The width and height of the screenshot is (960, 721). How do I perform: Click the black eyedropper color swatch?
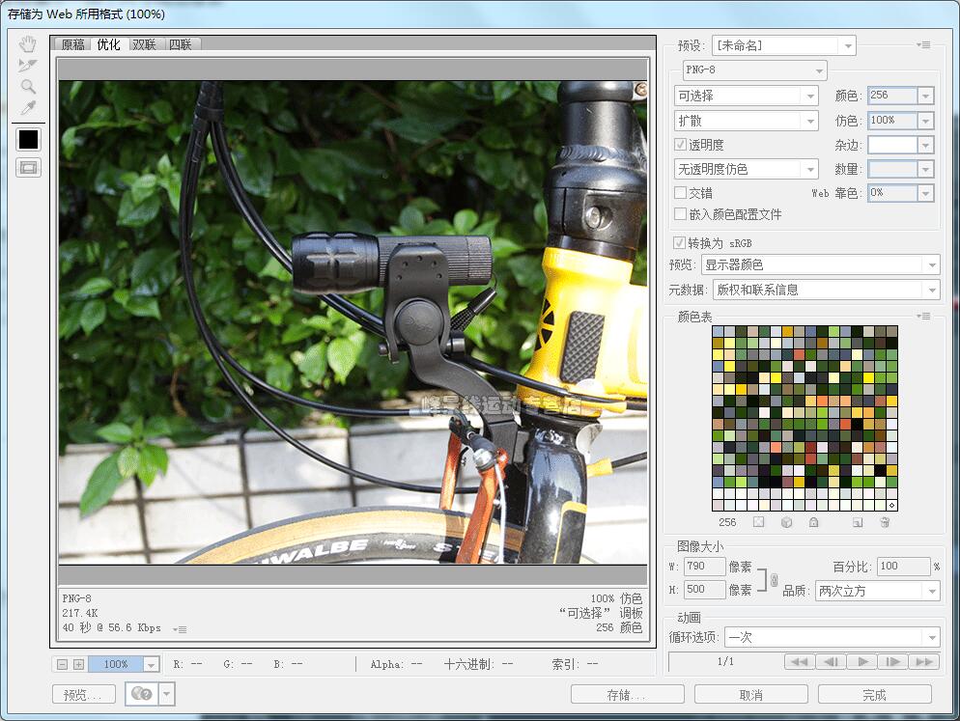coord(28,139)
